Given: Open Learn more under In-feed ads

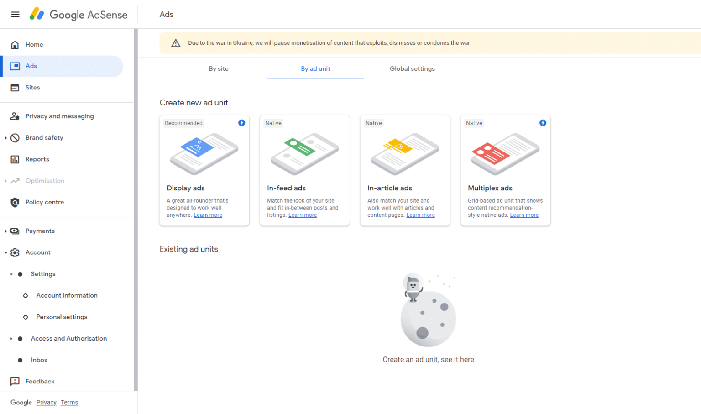Looking at the screenshot, I should [302, 215].
